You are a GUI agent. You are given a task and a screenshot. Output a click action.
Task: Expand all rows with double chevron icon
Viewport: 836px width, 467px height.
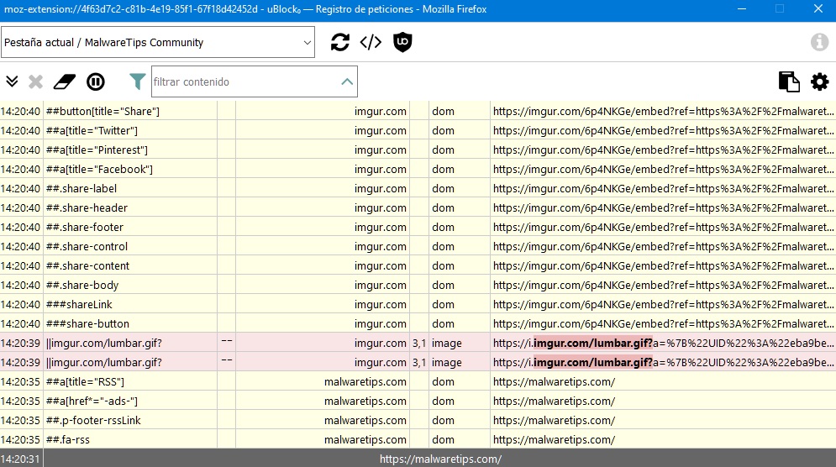coord(12,81)
